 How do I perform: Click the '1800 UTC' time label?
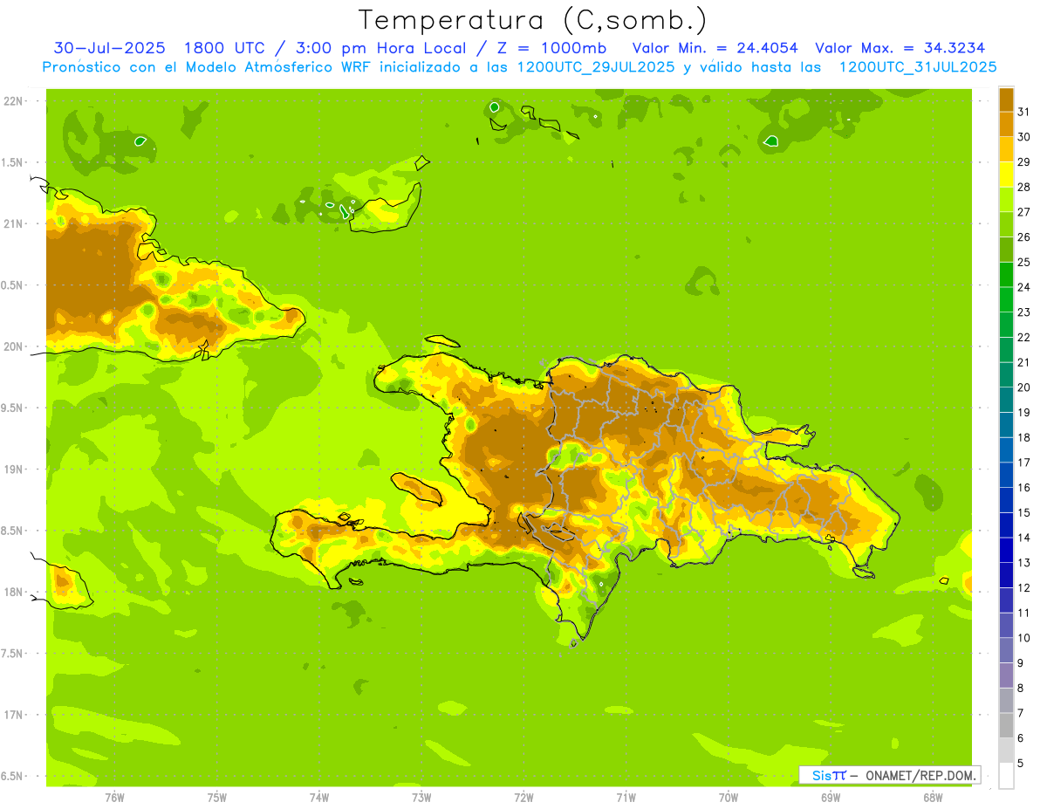[224, 48]
